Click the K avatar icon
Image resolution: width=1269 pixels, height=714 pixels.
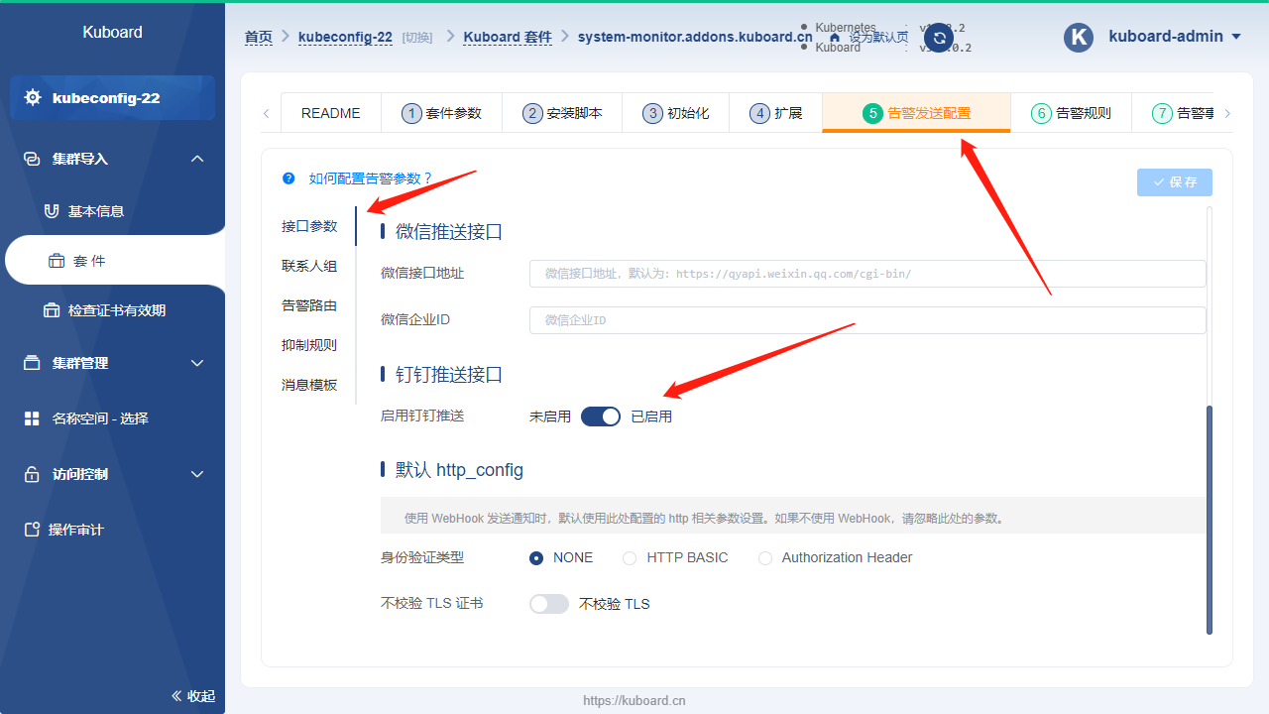[1078, 38]
